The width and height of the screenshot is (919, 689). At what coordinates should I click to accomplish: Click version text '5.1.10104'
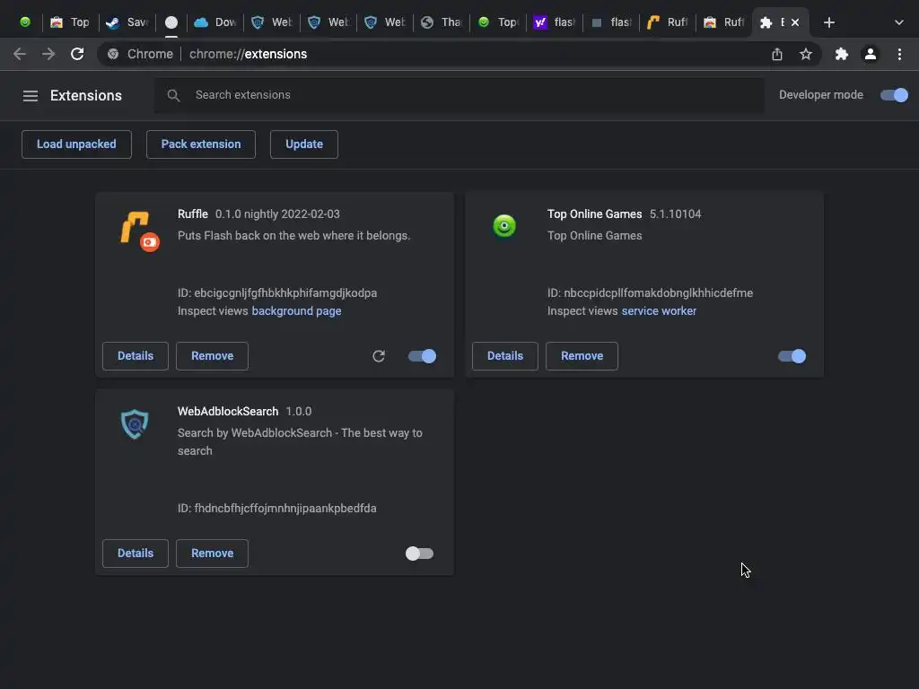[x=675, y=214]
